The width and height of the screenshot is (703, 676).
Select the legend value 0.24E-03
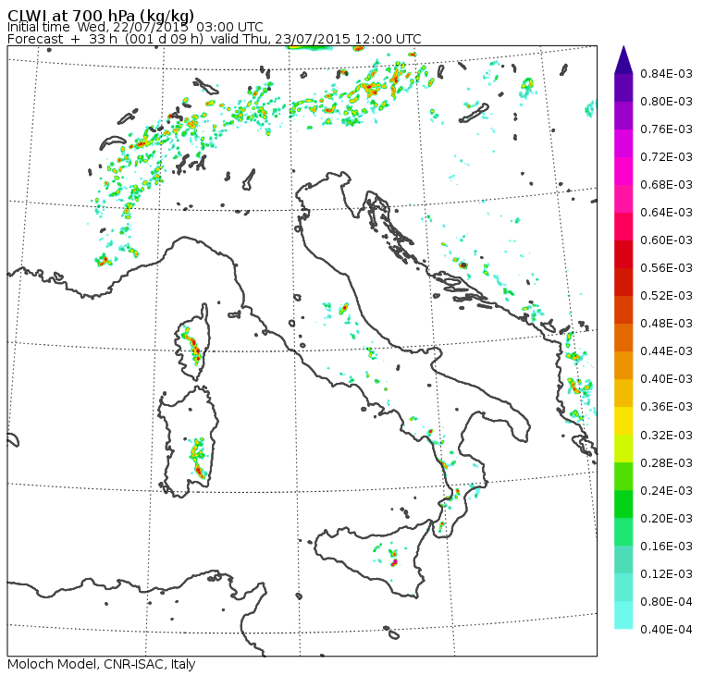tap(666, 491)
